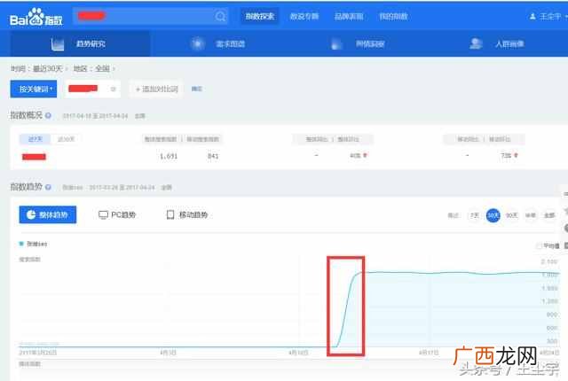Select the 7天 range button

(x=474, y=215)
